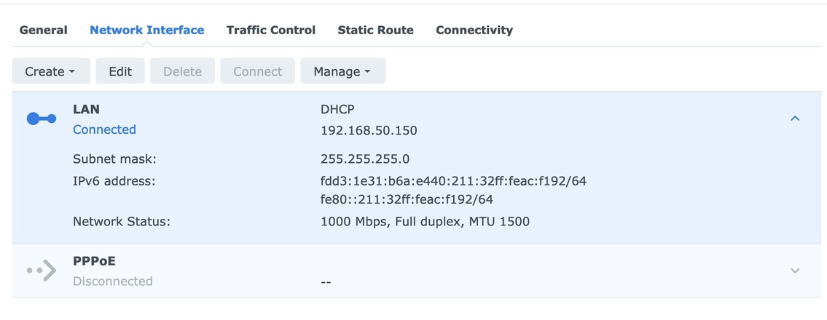Go to the Static Route tab
Viewport: 827px width, 320px height.
(x=375, y=30)
